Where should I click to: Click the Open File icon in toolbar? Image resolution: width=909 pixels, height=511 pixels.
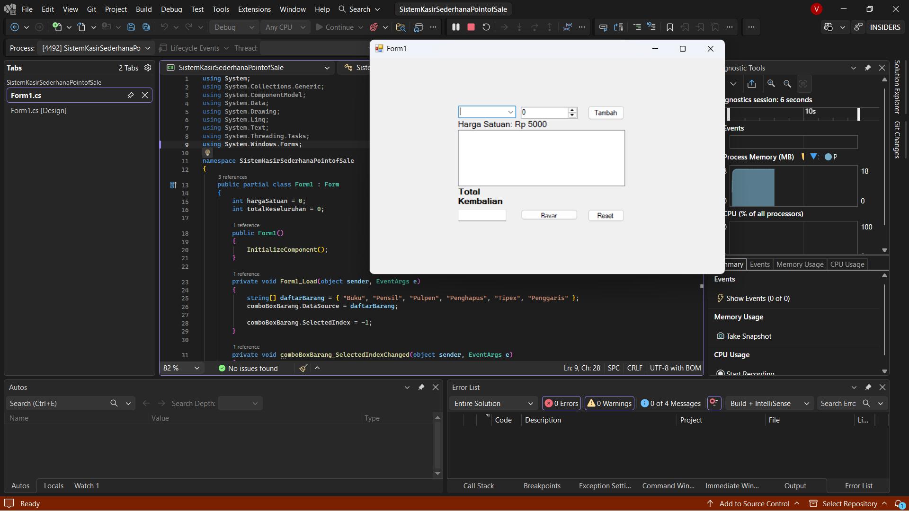tap(81, 27)
